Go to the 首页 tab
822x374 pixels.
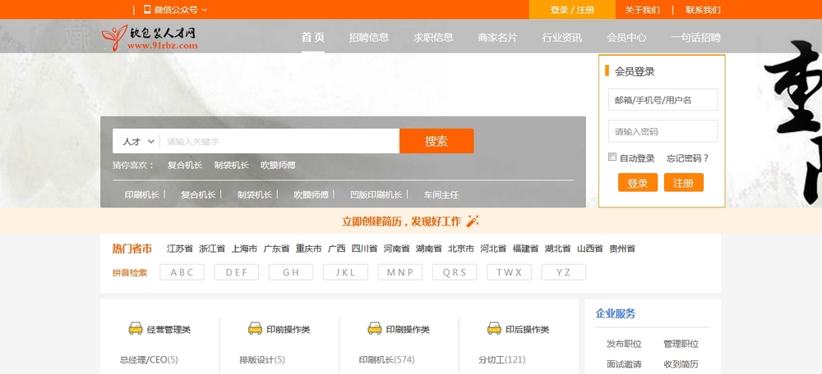pyautogui.click(x=313, y=37)
